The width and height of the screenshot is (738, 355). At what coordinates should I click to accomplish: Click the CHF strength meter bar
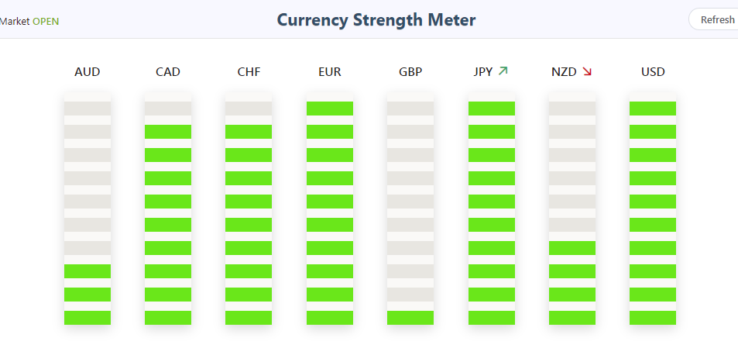[x=249, y=209]
